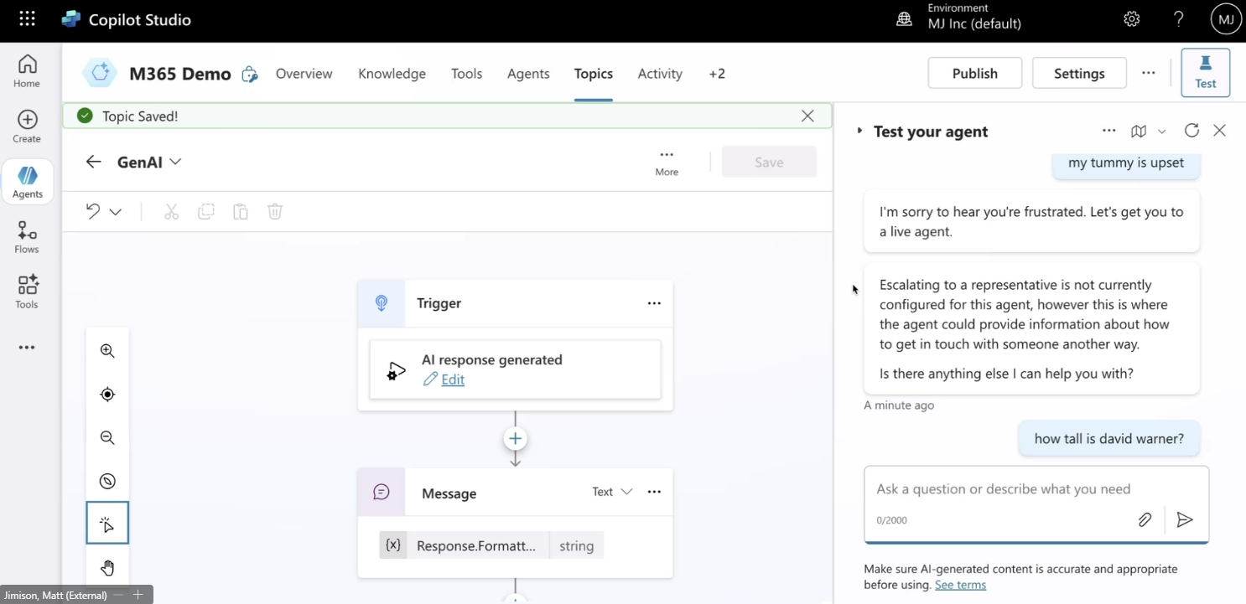Click the canvas center/focus target icon
This screenshot has width=1246, height=604.
(x=107, y=395)
